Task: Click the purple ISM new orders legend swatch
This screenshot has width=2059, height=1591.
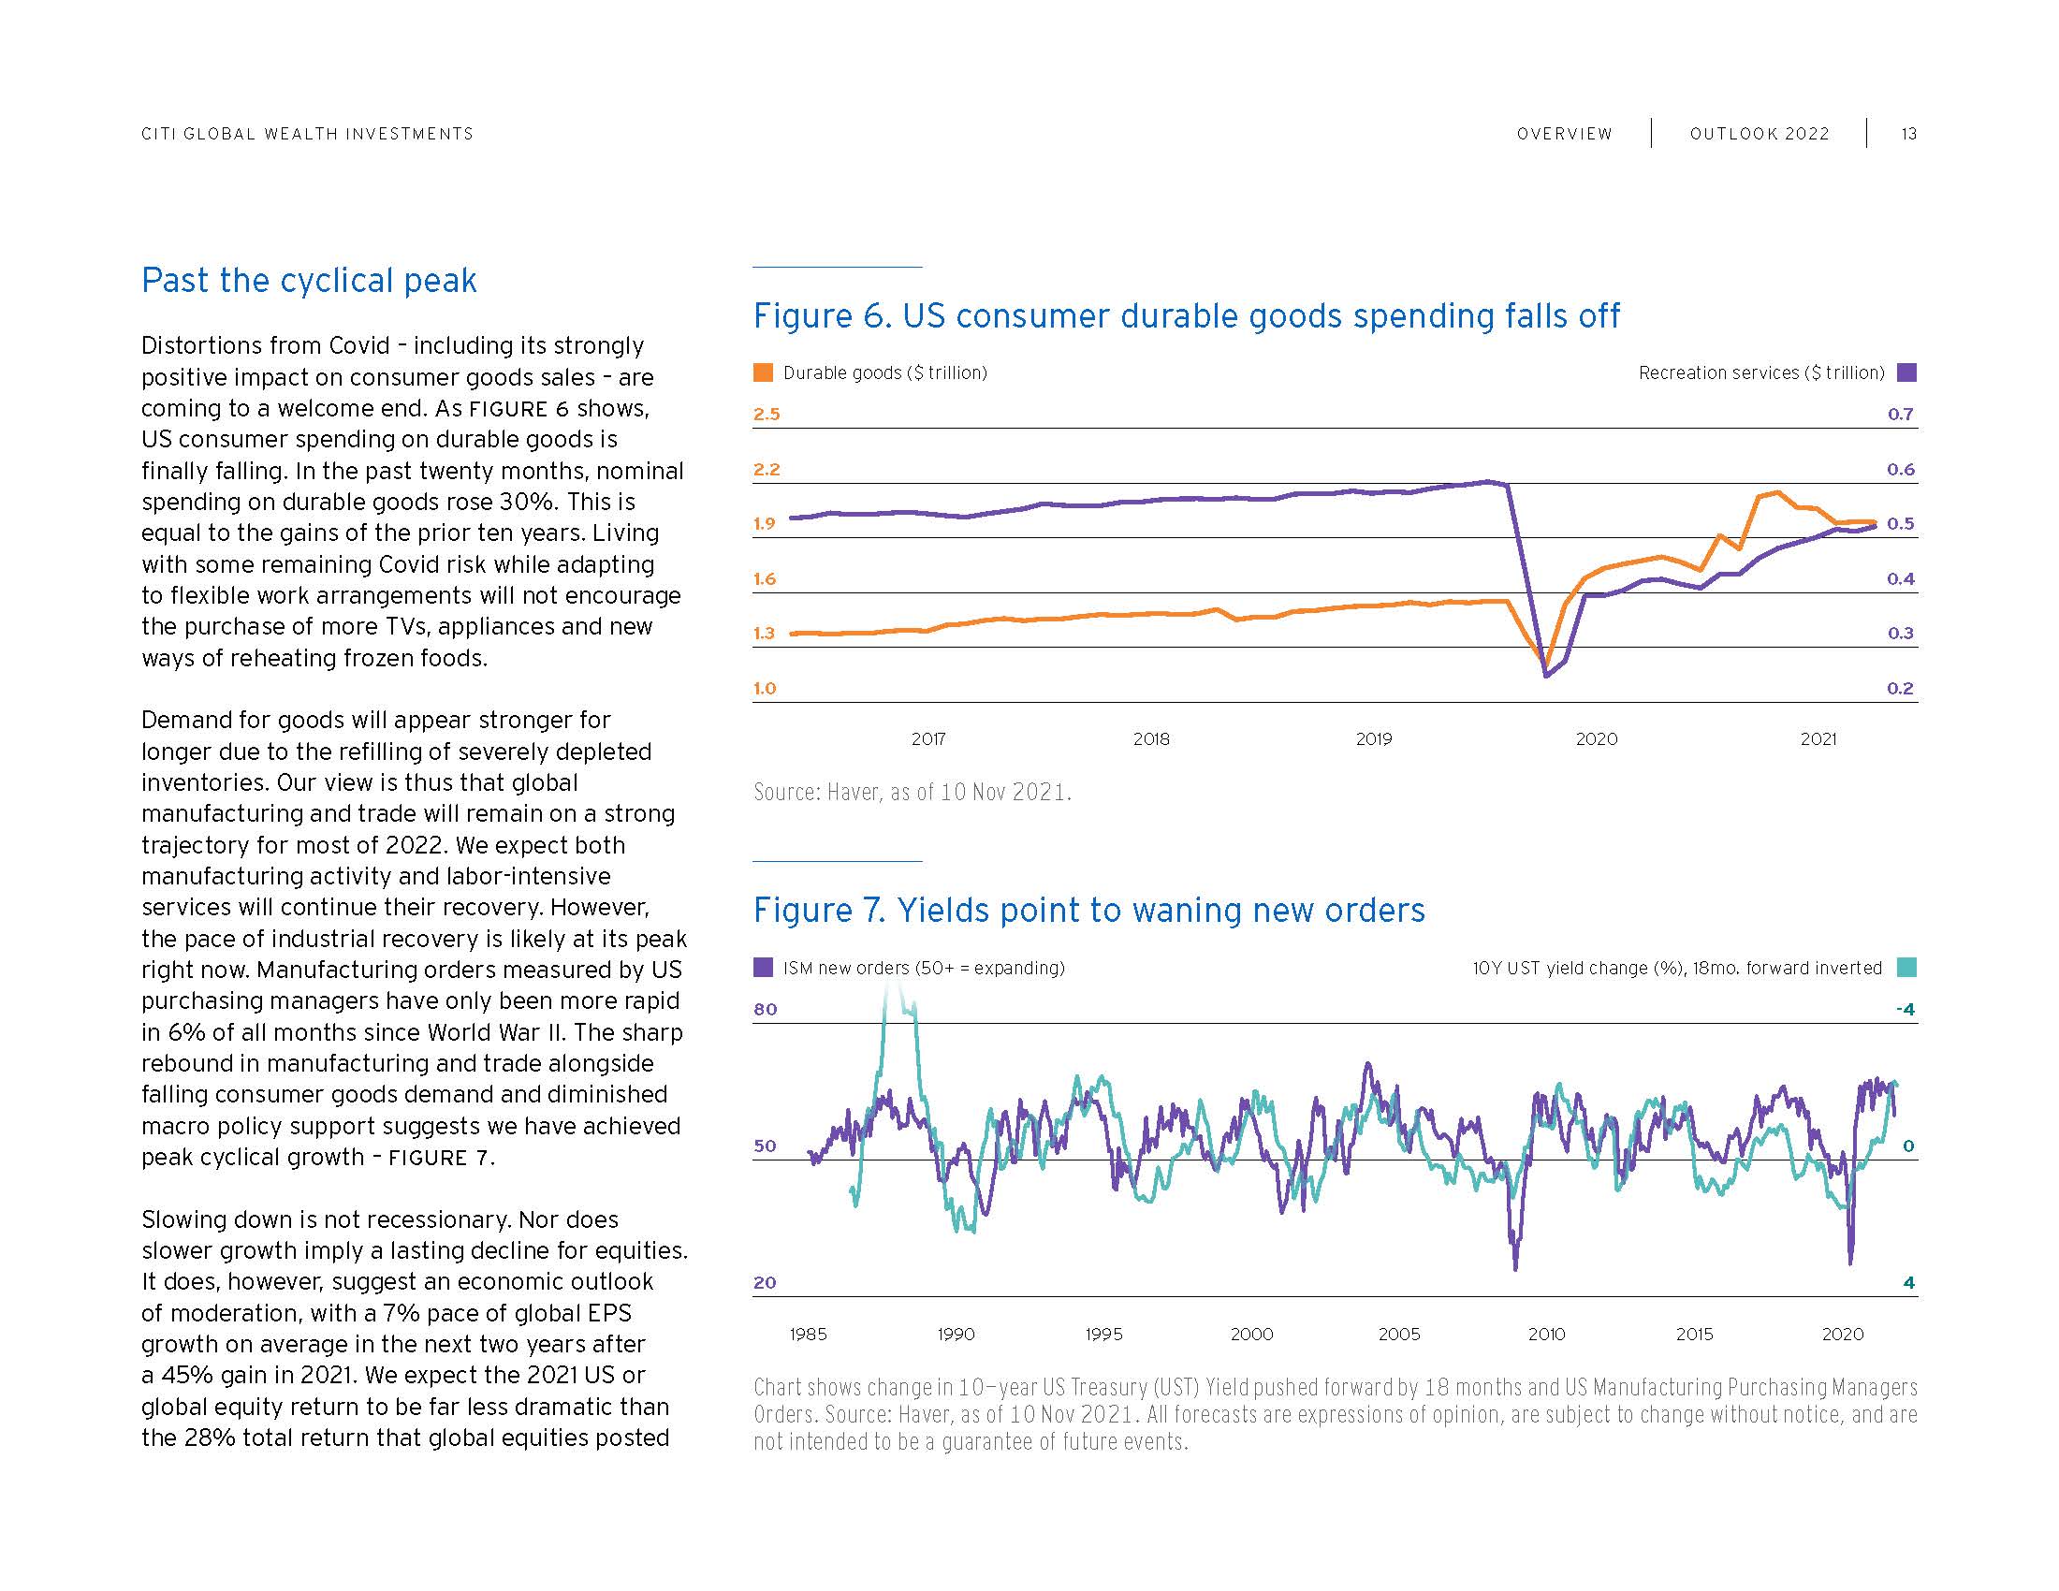Action: [x=763, y=967]
